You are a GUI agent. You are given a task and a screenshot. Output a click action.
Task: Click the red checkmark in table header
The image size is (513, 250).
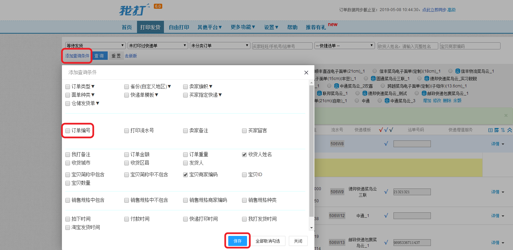pos(381,130)
